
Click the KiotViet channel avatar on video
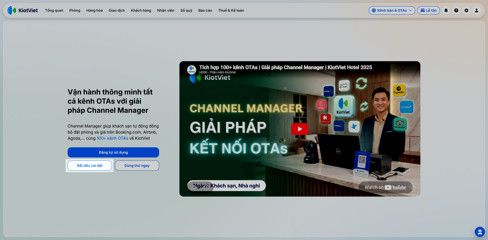tap(192, 70)
